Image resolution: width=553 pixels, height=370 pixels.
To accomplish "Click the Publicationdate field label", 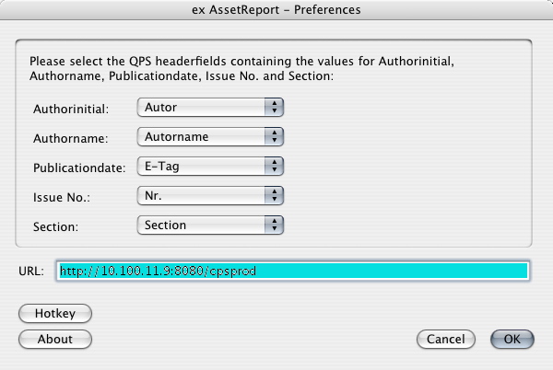I will point(76,168).
